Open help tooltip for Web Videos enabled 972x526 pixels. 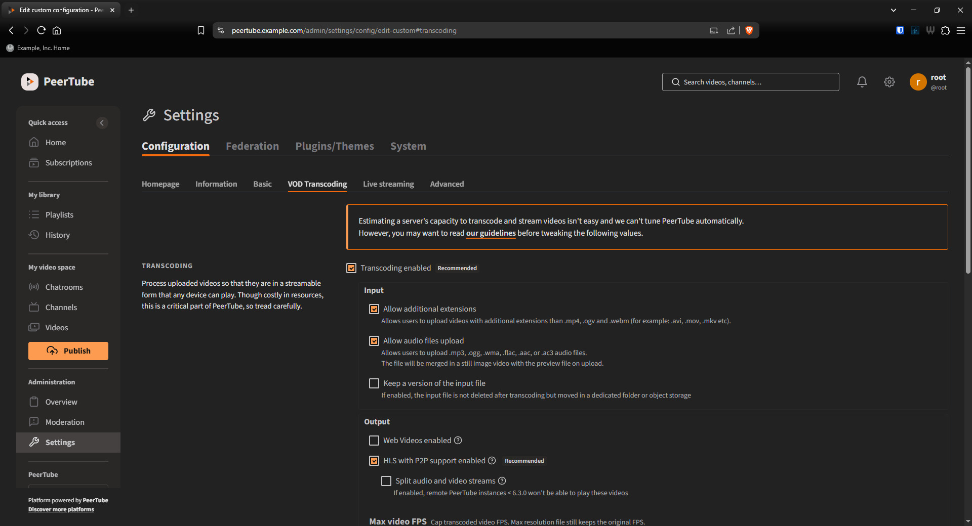pos(458,441)
